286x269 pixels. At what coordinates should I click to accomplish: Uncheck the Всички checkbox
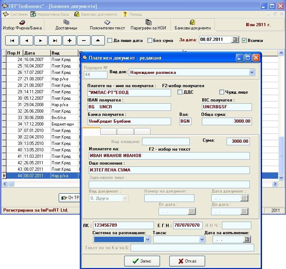pyautogui.click(x=244, y=41)
